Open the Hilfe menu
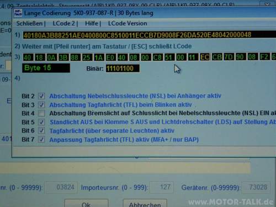Screen dimensions: 276x207 click(92, 24)
